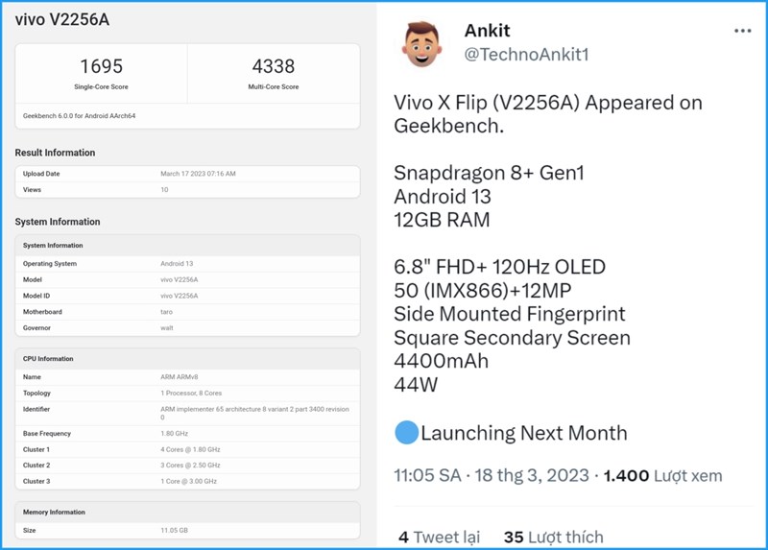This screenshot has width=768, height=550.
Task: Click the 6.8" FHD+ 120Hz OLED line
Action: click(x=499, y=267)
